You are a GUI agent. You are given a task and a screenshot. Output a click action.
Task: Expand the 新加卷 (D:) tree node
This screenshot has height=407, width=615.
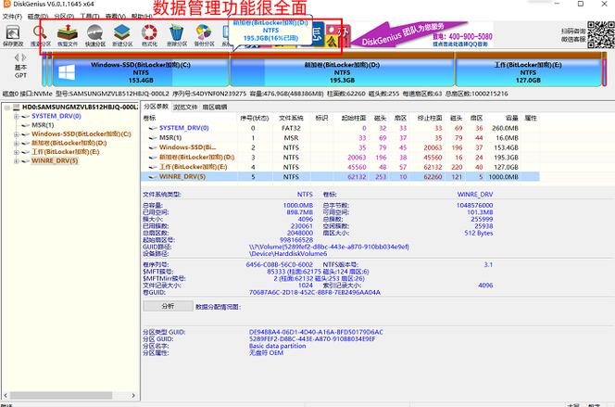16,144
